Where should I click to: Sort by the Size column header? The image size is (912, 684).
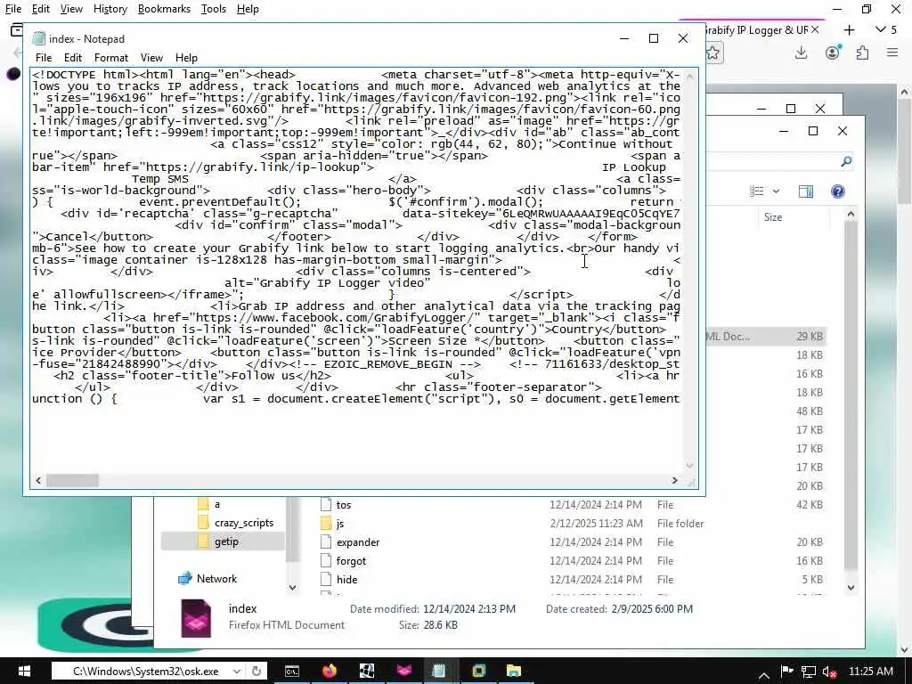click(x=773, y=217)
